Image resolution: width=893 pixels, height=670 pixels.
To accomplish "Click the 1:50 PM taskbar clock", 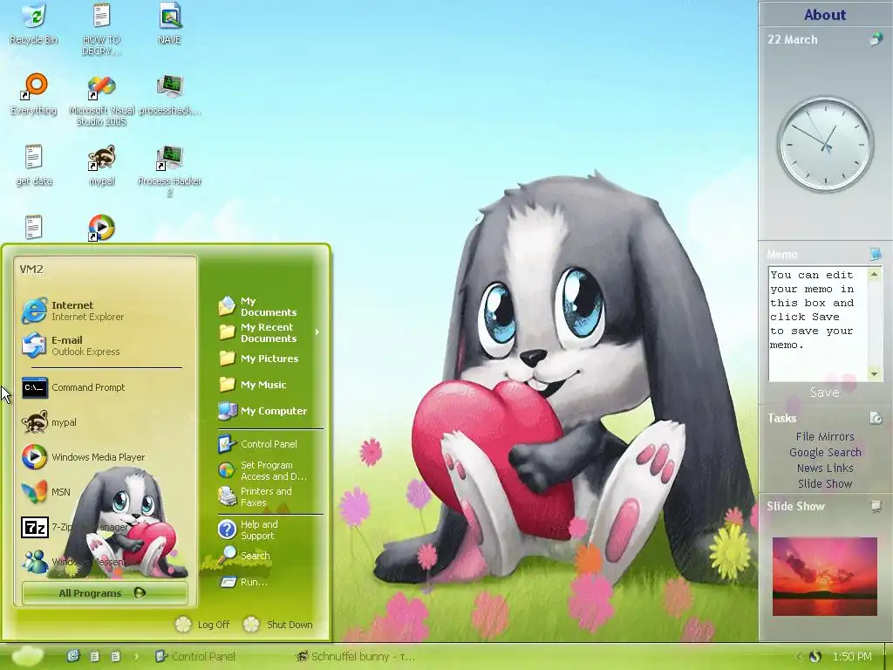I will click(x=852, y=656).
